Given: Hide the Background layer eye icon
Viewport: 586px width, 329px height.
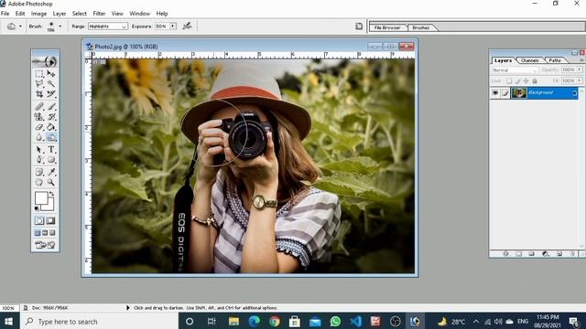Looking at the screenshot, I should tap(495, 93).
